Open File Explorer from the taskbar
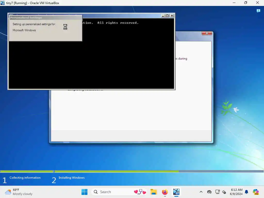264x198 pixels. pyautogui.click(x=154, y=192)
